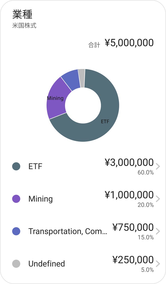Click the Transportation blue legend dot
Viewport: 166px width, 284px height.
tap(16, 231)
